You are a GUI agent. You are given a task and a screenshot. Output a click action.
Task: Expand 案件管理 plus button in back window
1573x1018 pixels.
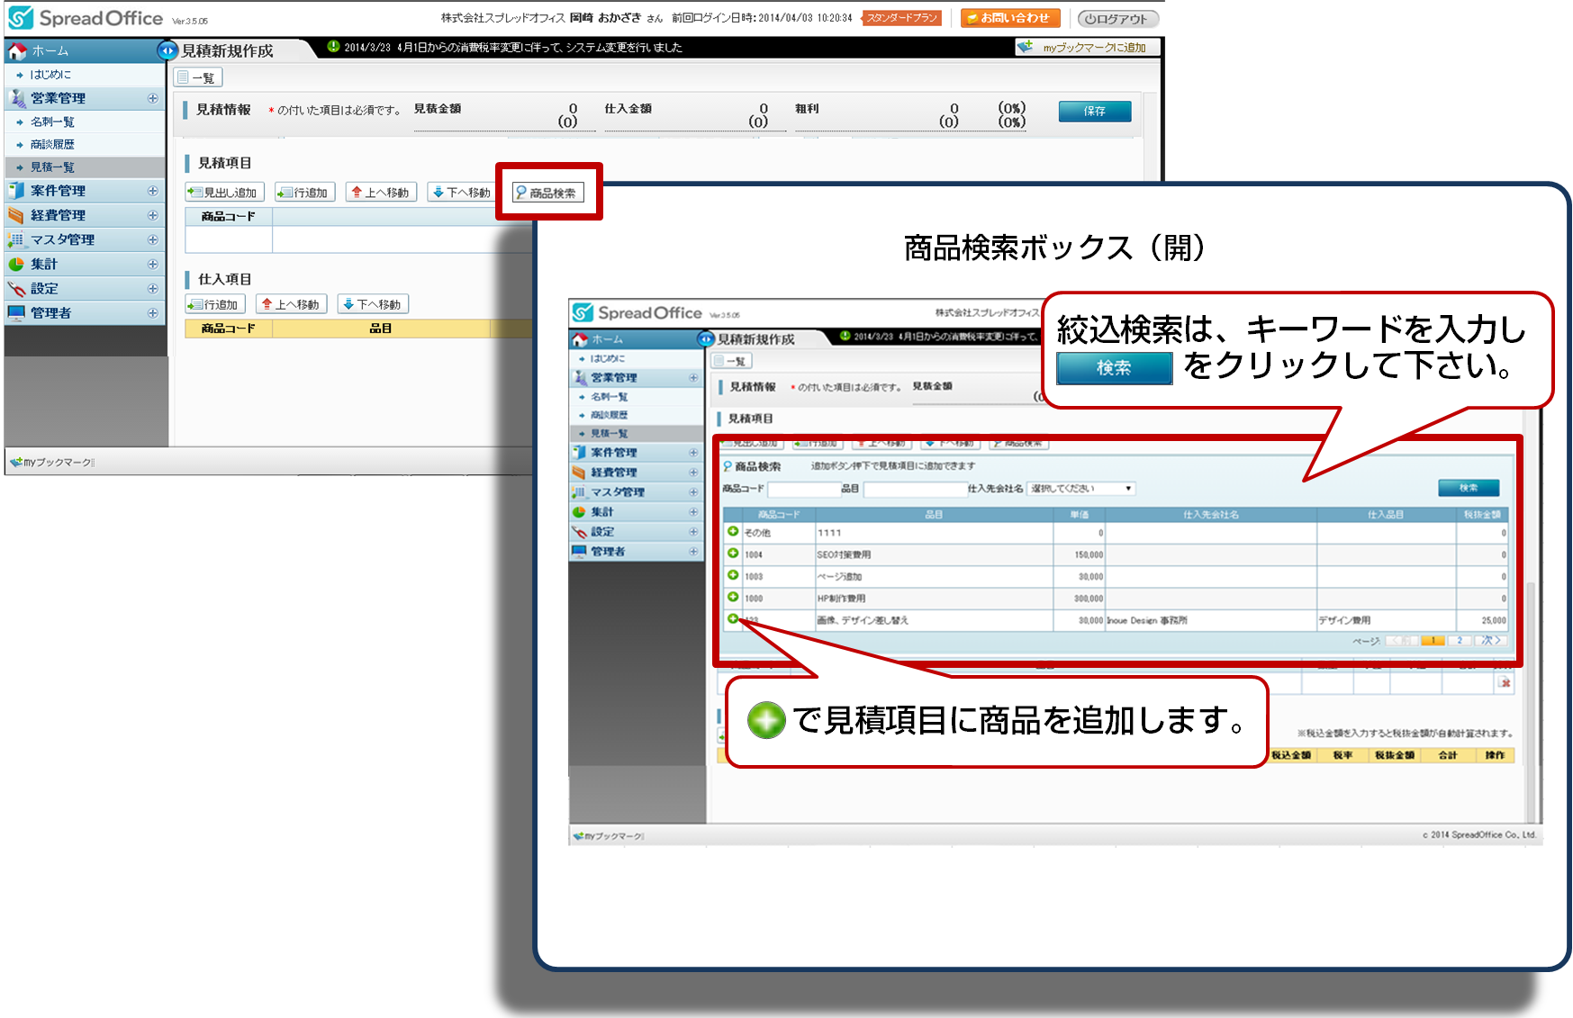(x=152, y=191)
